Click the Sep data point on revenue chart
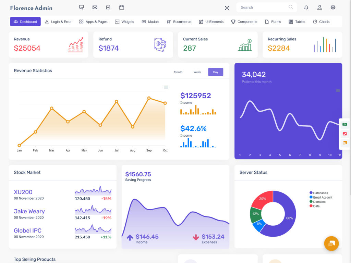This screenshot has height=263, width=351. click(149, 98)
